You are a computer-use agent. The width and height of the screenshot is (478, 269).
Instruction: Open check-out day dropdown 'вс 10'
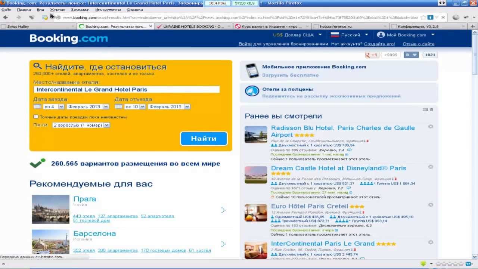(135, 107)
